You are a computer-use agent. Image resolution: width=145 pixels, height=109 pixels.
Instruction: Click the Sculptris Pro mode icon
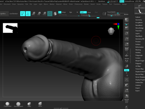tap(55, 14)
